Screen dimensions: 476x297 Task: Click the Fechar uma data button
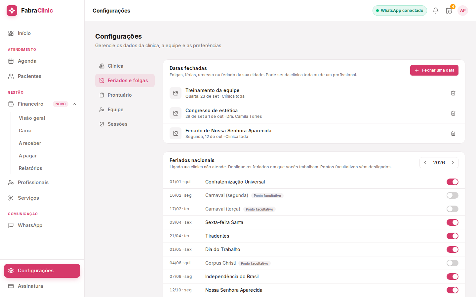434,70
